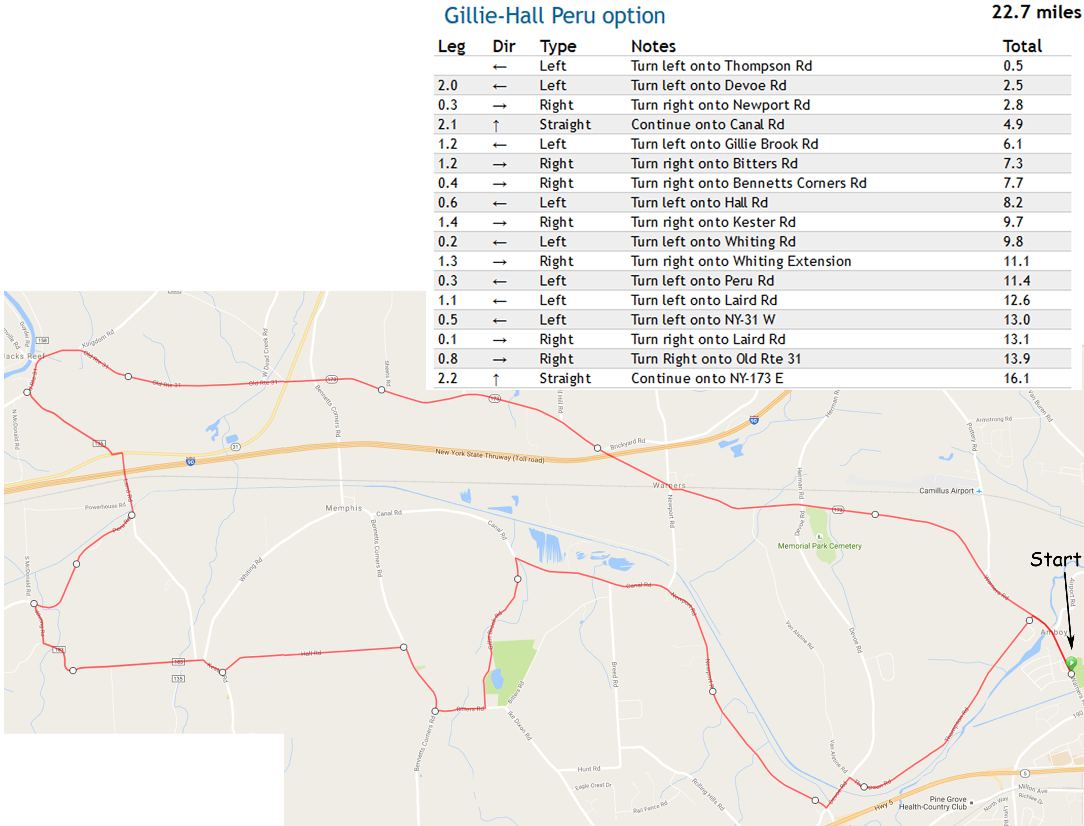Viewport: 1084px width, 826px height.
Task: Select the Turn left onto Thompson Rd row
Action: (x=721, y=66)
